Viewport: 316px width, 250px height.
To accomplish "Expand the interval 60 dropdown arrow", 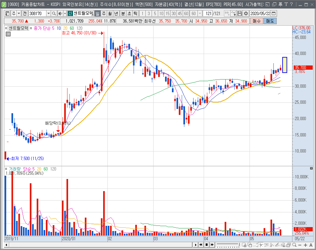I will (x=200, y=13).
